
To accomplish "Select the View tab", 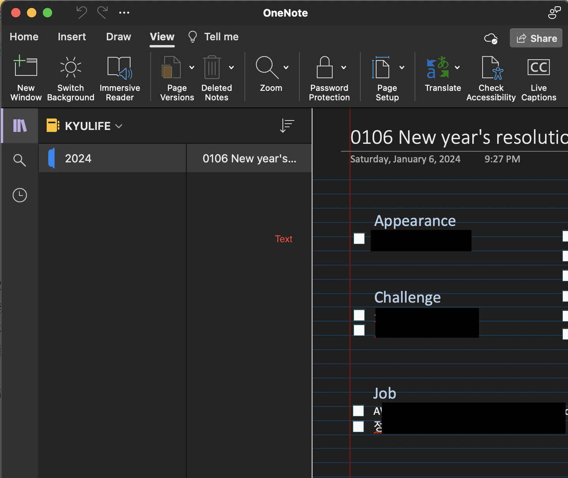I will pos(162,37).
